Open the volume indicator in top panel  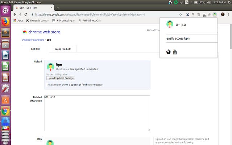pos(209,2)
